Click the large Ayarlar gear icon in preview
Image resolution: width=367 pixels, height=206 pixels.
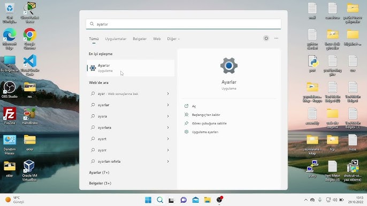coord(229,66)
